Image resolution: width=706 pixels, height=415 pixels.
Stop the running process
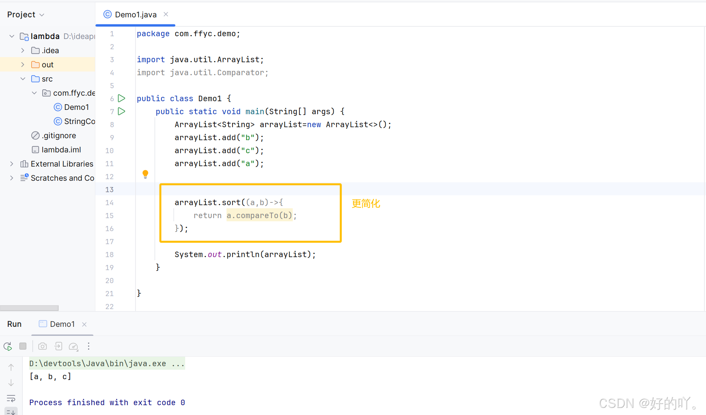[23, 346]
